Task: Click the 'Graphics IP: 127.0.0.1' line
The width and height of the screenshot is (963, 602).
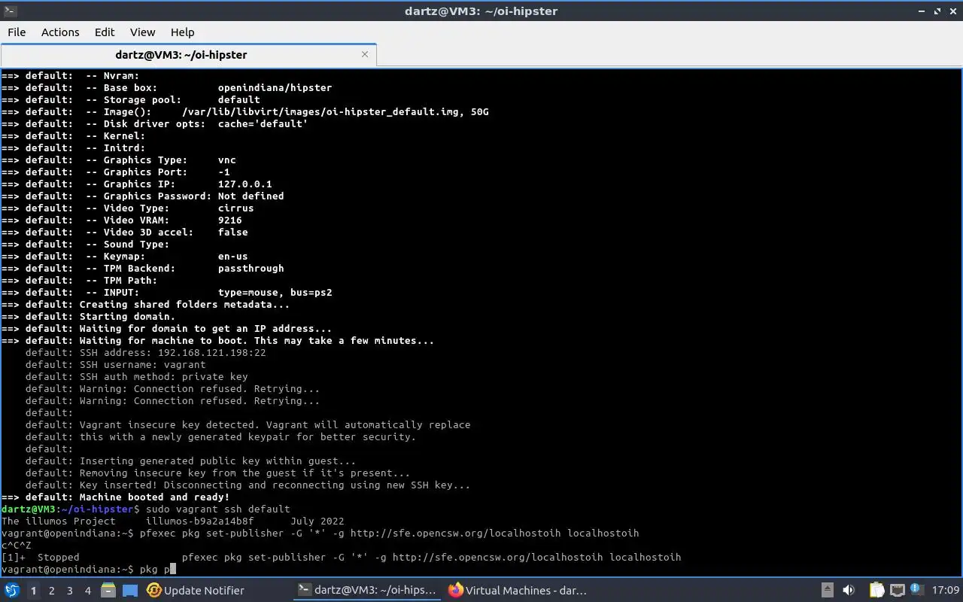Action: tap(136, 184)
